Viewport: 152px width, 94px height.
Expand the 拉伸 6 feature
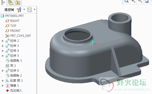3,71
